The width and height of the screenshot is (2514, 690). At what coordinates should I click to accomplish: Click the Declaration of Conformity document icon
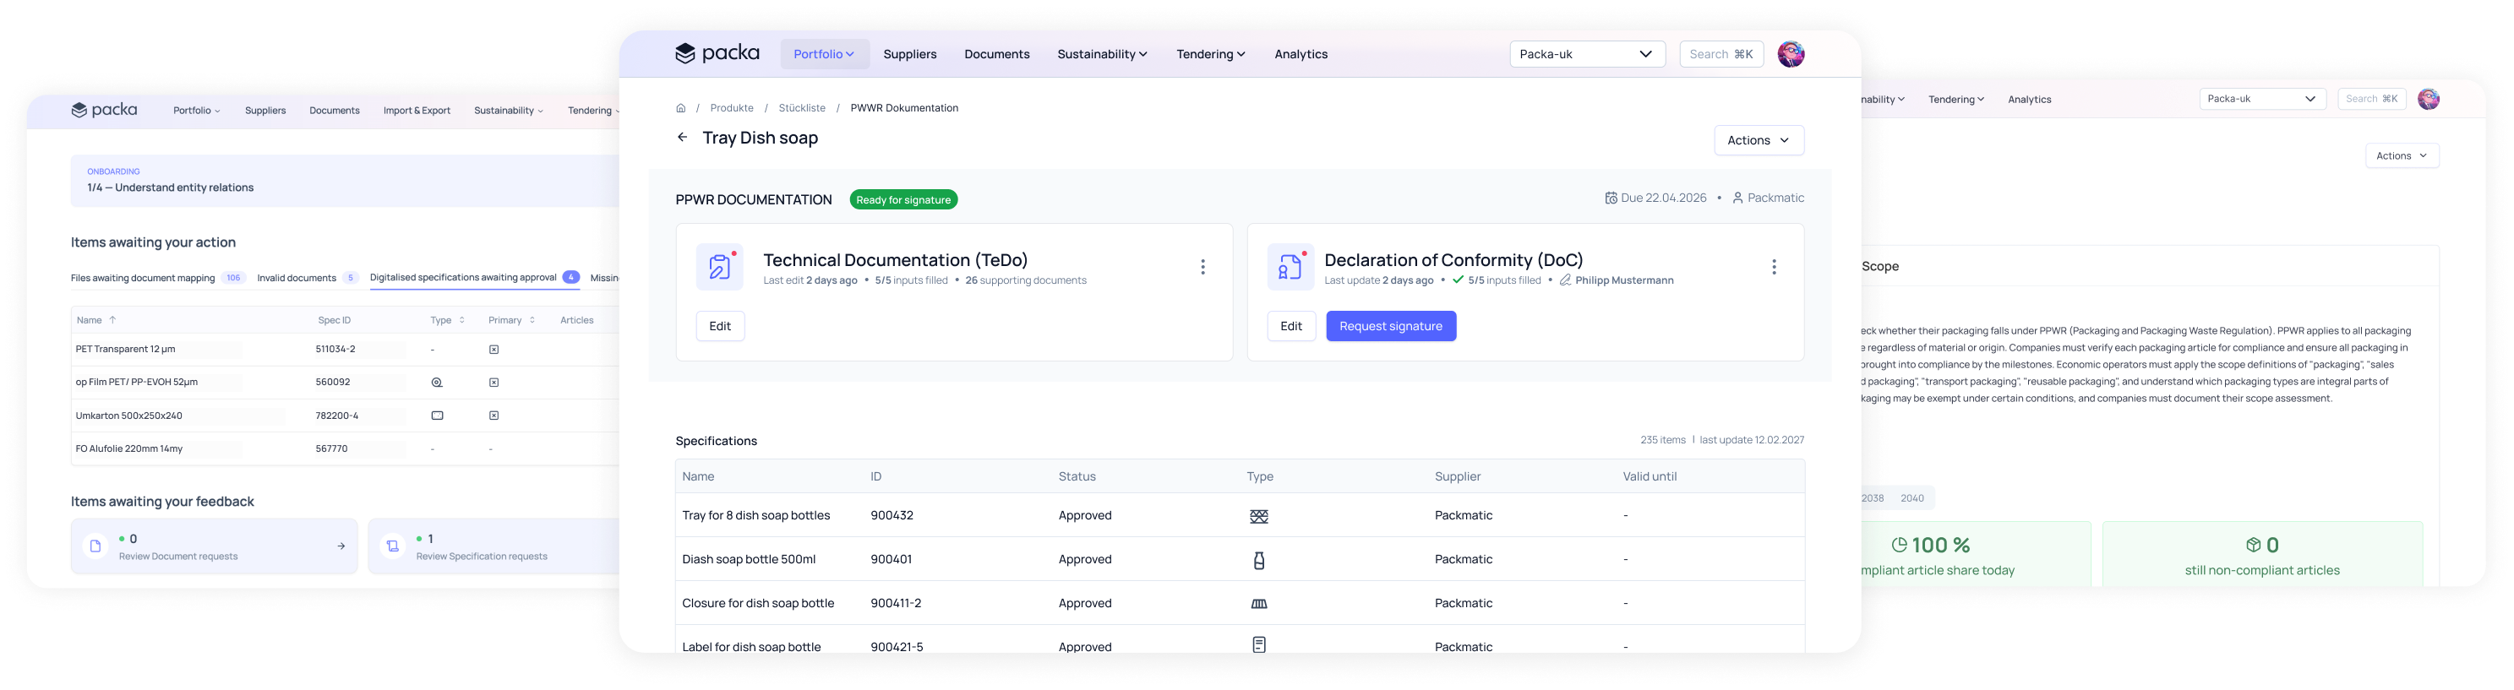(x=1290, y=266)
